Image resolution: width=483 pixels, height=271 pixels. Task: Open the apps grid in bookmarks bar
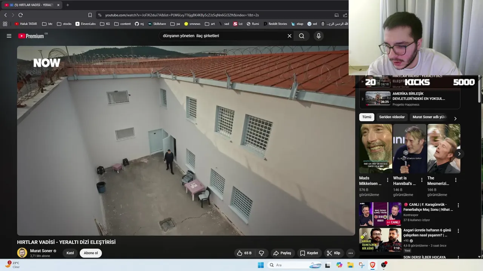[x=5, y=24]
